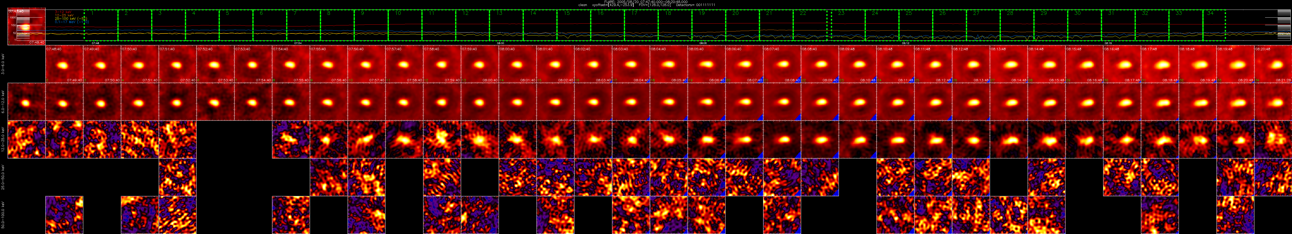The width and height of the screenshot is (1292, 234).
Task: Open the overview thumbnail beside the lightcurve
Action: click(26, 27)
